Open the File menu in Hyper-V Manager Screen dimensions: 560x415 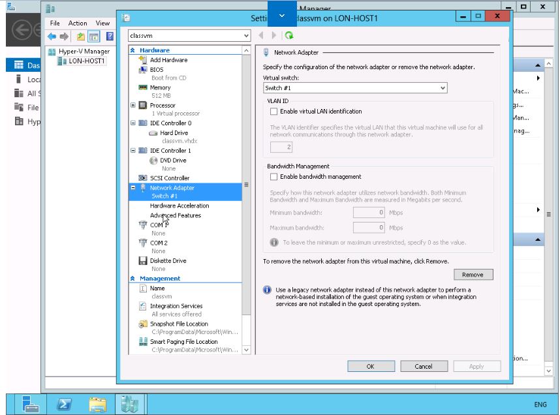pyautogui.click(x=55, y=23)
